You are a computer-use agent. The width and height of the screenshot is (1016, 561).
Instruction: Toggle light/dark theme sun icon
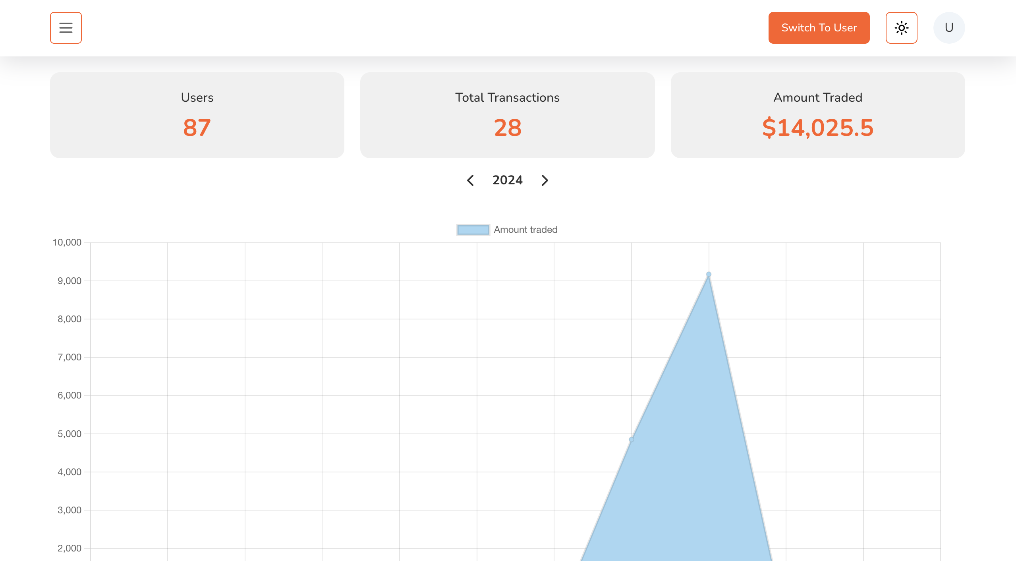pyautogui.click(x=901, y=28)
